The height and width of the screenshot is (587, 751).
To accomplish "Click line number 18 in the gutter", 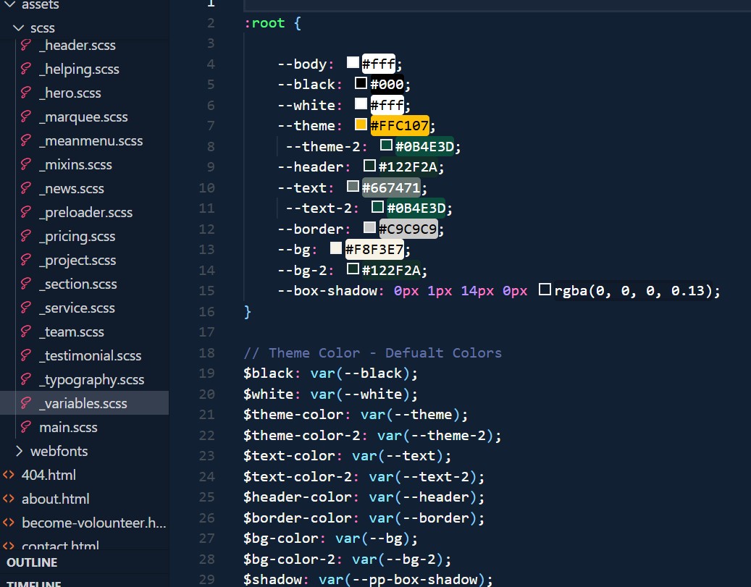I will click(x=206, y=353).
